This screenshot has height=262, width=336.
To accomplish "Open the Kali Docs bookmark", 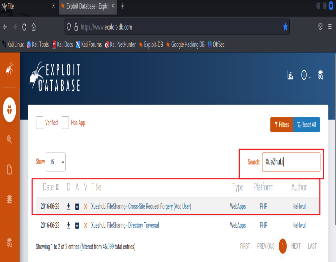I will 62,44.
